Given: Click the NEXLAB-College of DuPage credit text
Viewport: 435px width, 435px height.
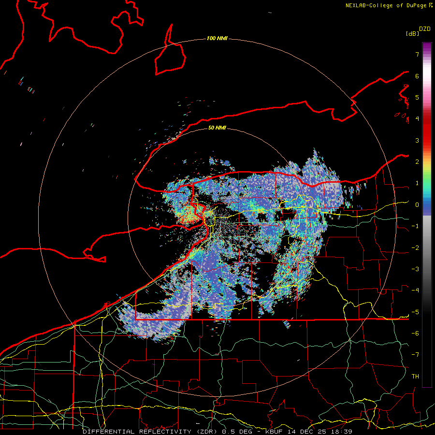Looking at the screenshot, I should tap(387, 5).
